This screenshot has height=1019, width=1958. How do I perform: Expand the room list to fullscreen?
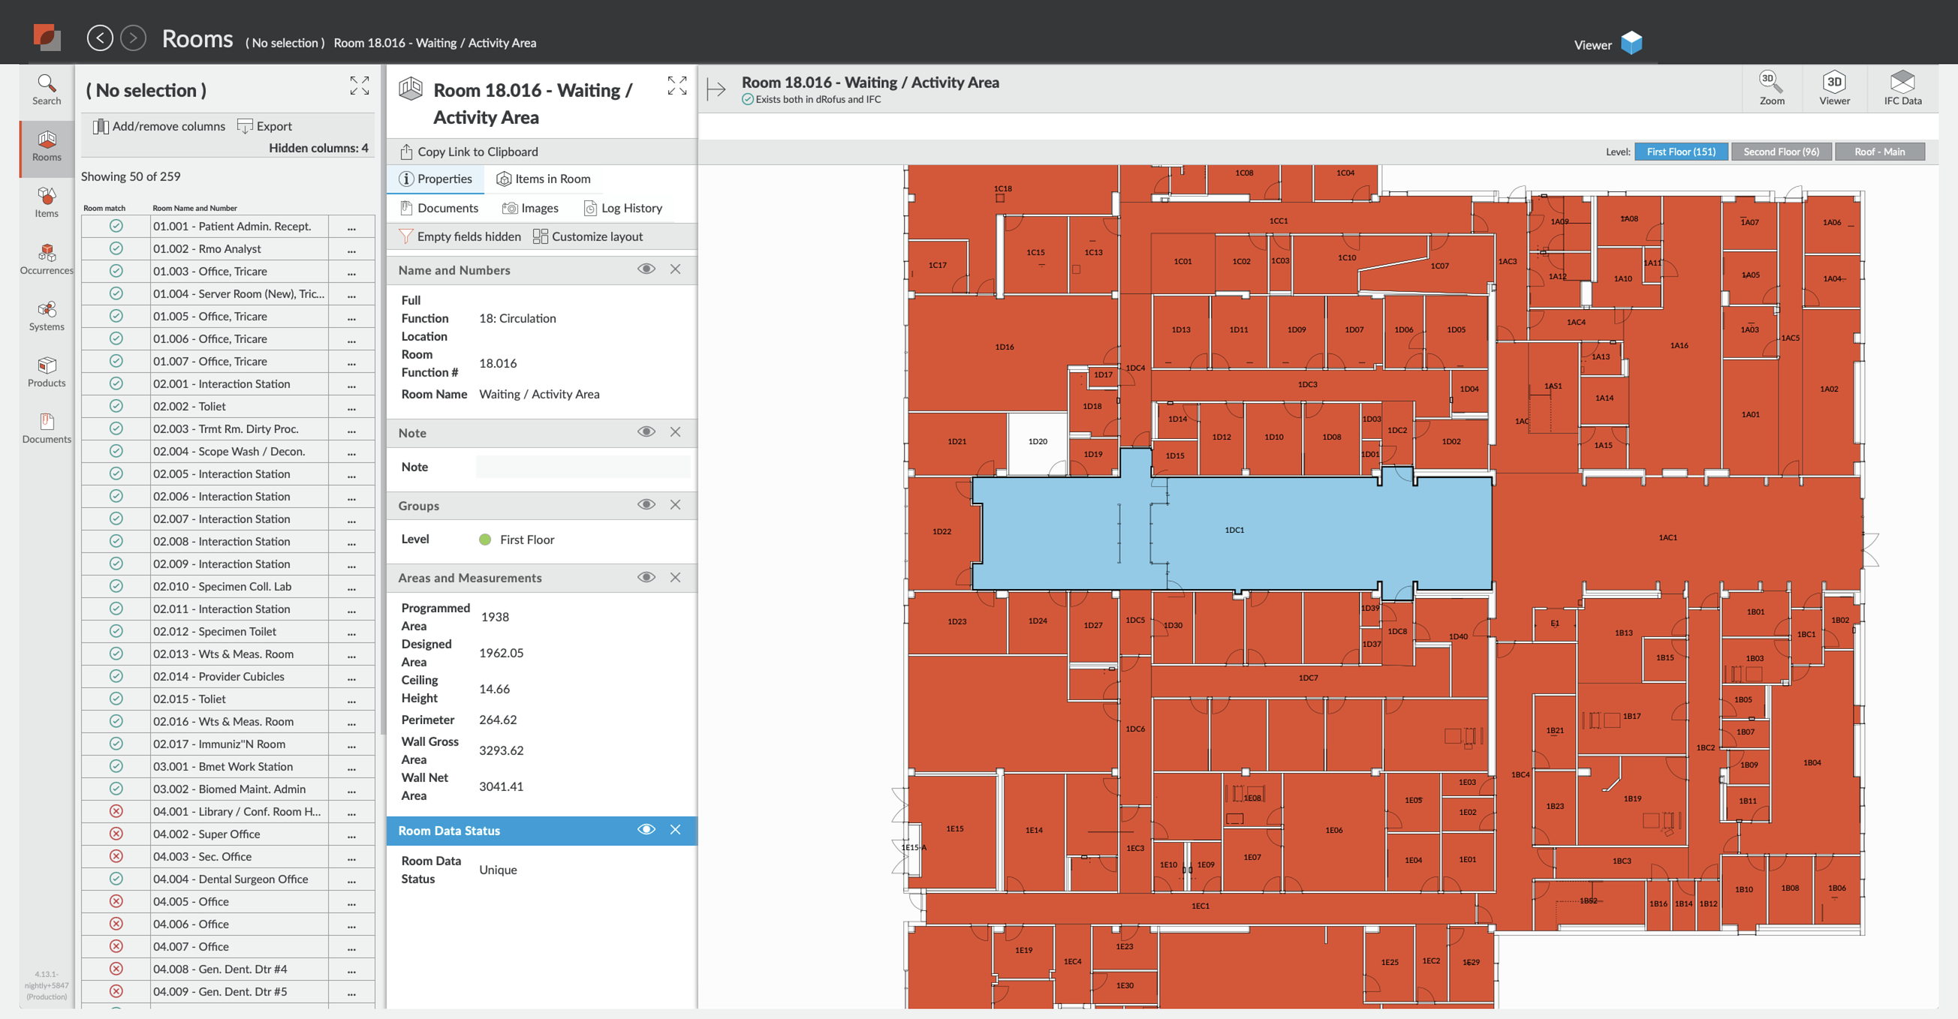359,87
